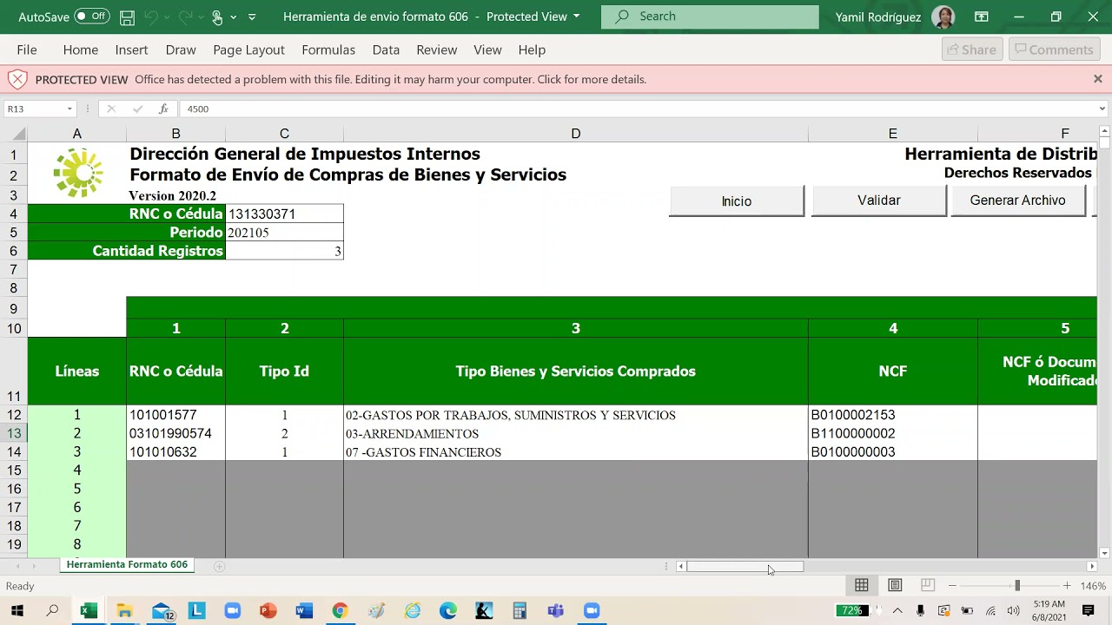Open the Formulas tab

[x=328, y=49]
